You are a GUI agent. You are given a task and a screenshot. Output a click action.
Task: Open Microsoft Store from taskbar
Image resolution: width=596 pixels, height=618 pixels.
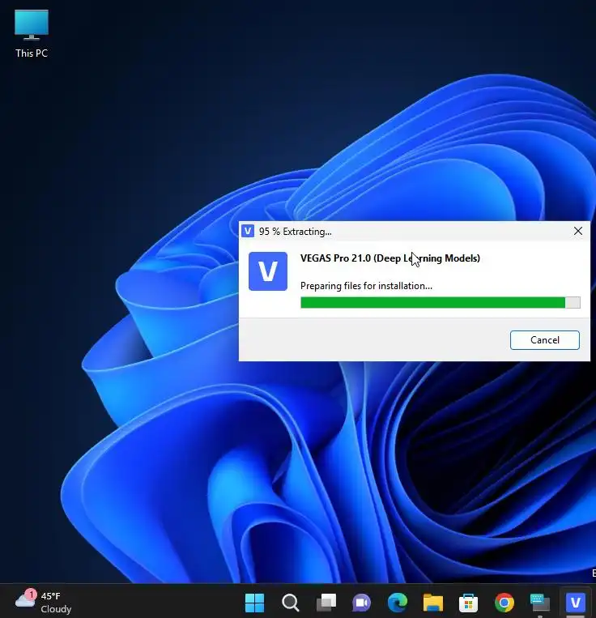(x=468, y=603)
